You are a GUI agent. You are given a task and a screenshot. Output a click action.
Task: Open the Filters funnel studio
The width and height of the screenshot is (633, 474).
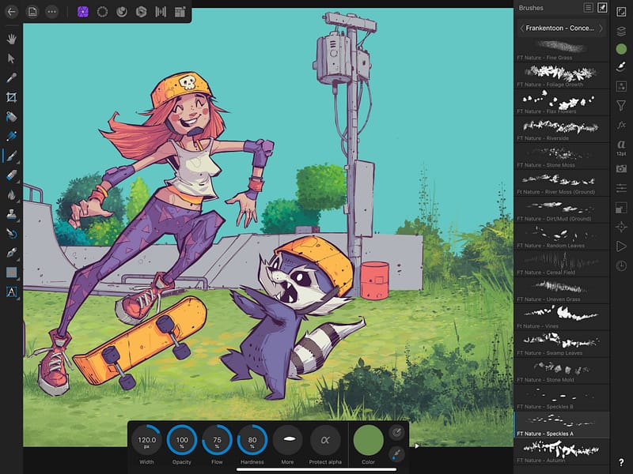tap(621, 106)
